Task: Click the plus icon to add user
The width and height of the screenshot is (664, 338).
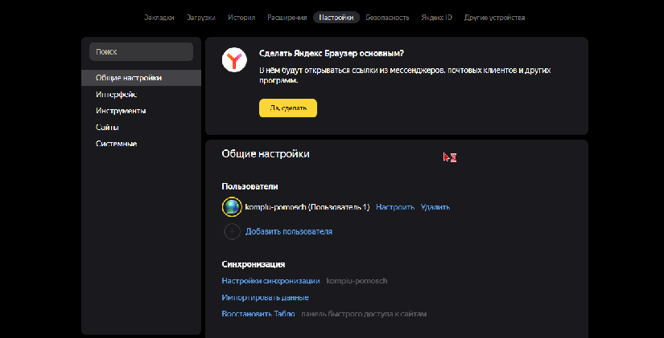Action: point(232,231)
